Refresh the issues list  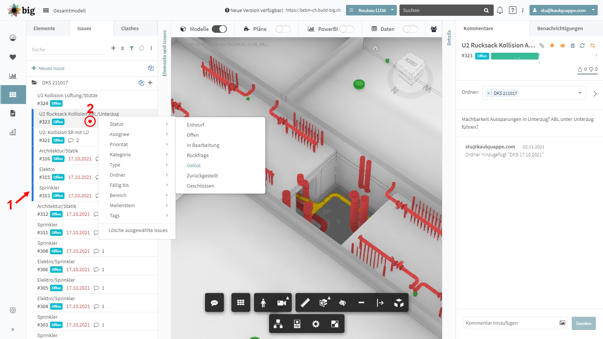coord(142,48)
